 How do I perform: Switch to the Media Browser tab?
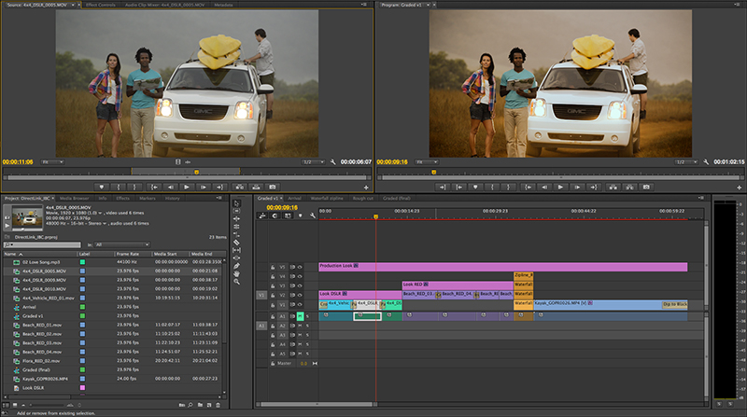[x=76, y=199]
